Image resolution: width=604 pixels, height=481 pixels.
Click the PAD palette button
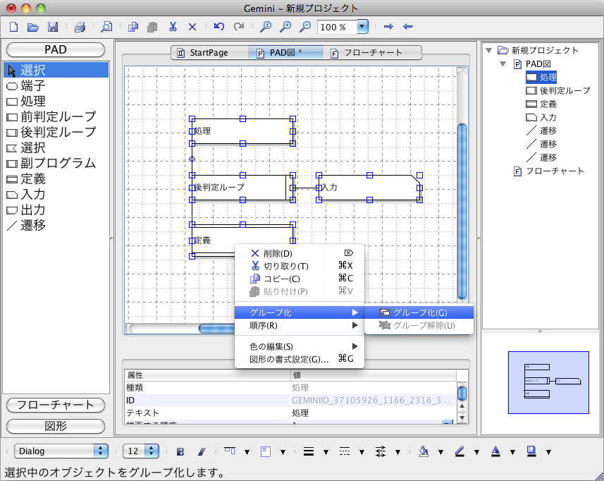click(56, 49)
